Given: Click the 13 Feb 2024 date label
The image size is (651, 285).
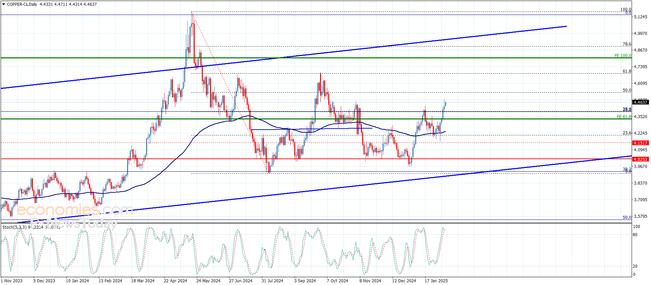Looking at the screenshot, I should [x=110, y=281].
